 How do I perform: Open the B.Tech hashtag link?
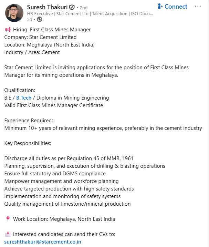(x=24, y=98)
